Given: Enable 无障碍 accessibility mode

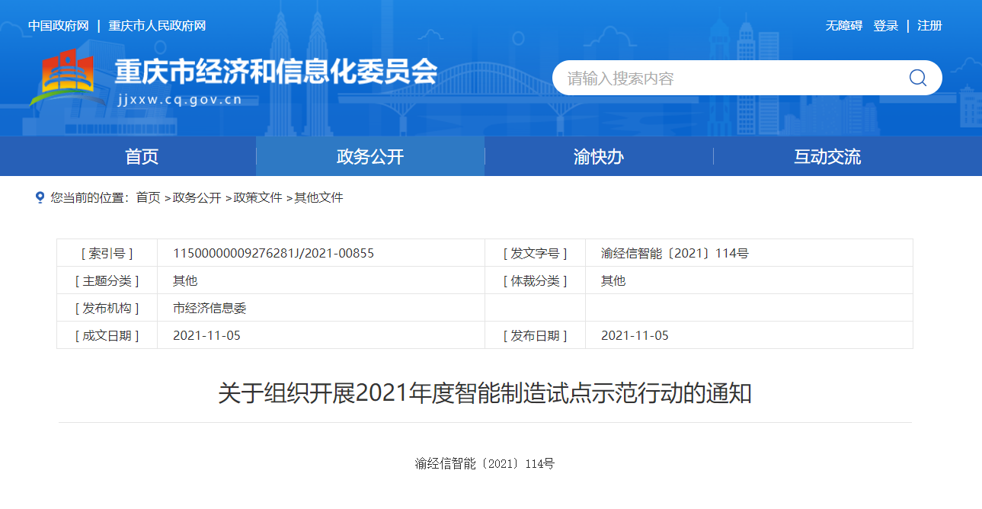Looking at the screenshot, I should [x=843, y=26].
